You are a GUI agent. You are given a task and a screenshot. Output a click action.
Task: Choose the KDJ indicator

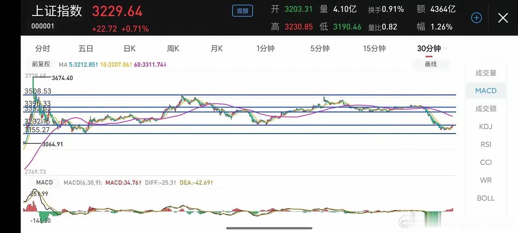[486, 126]
